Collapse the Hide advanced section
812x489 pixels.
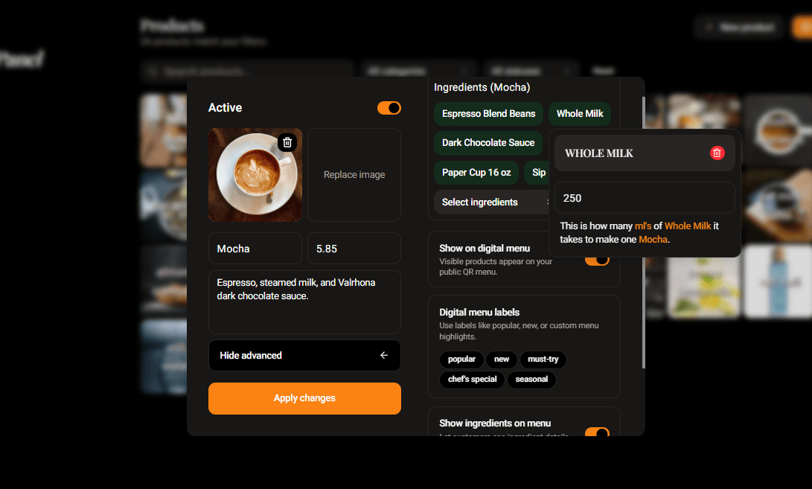coord(304,355)
